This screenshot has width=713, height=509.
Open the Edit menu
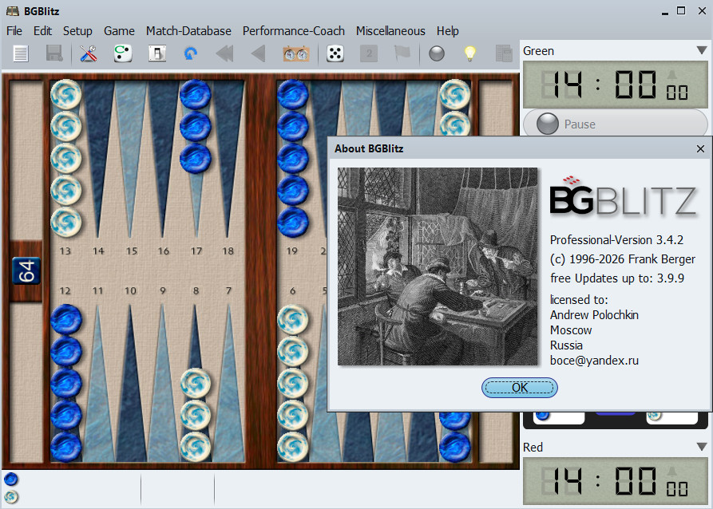coord(42,31)
